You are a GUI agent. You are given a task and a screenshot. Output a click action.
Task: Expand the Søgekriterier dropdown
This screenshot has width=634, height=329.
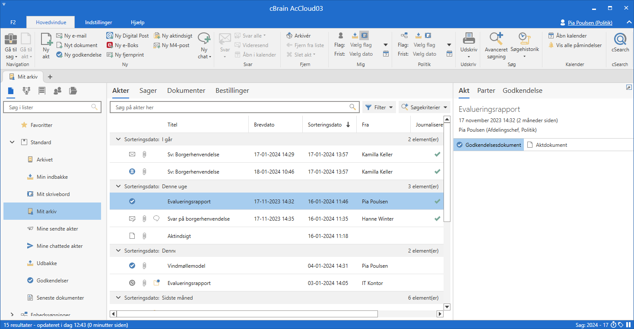click(424, 108)
